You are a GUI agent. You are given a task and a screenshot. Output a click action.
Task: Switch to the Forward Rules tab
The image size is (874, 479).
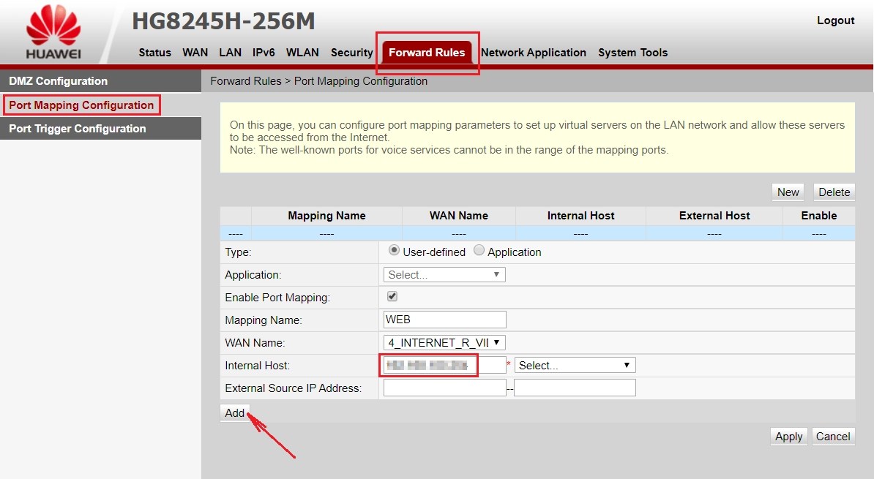(427, 52)
